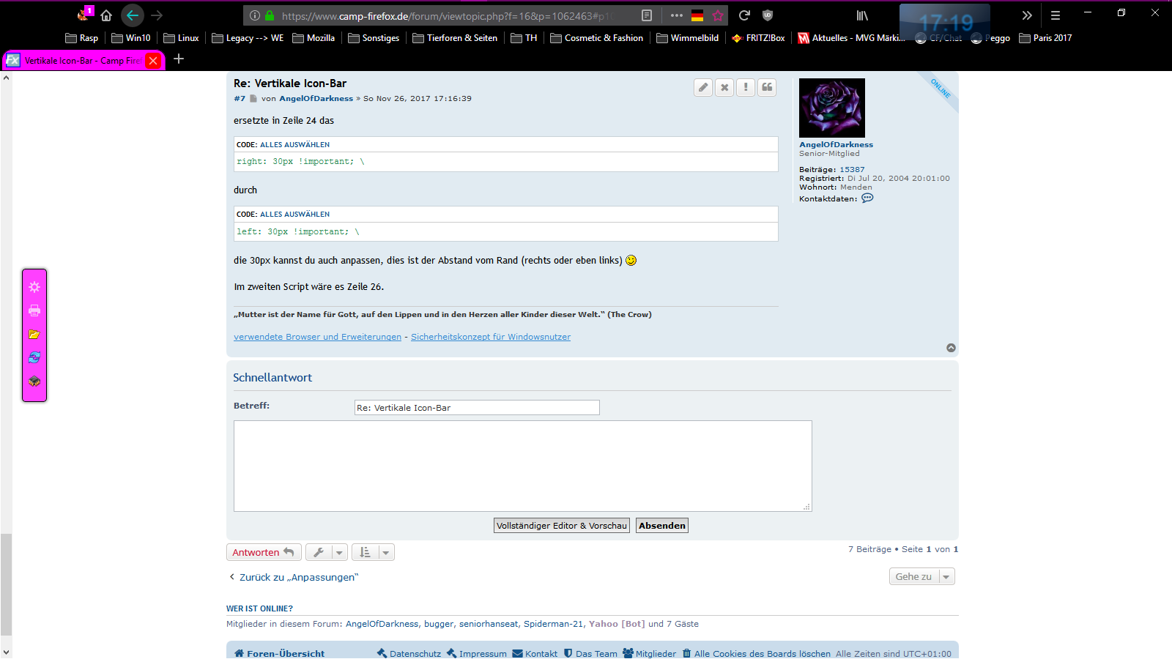This screenshot has height=659, width=1172.
Task: Open the Sonstiges bookmarks folder
Action: (x=374, y=38)
